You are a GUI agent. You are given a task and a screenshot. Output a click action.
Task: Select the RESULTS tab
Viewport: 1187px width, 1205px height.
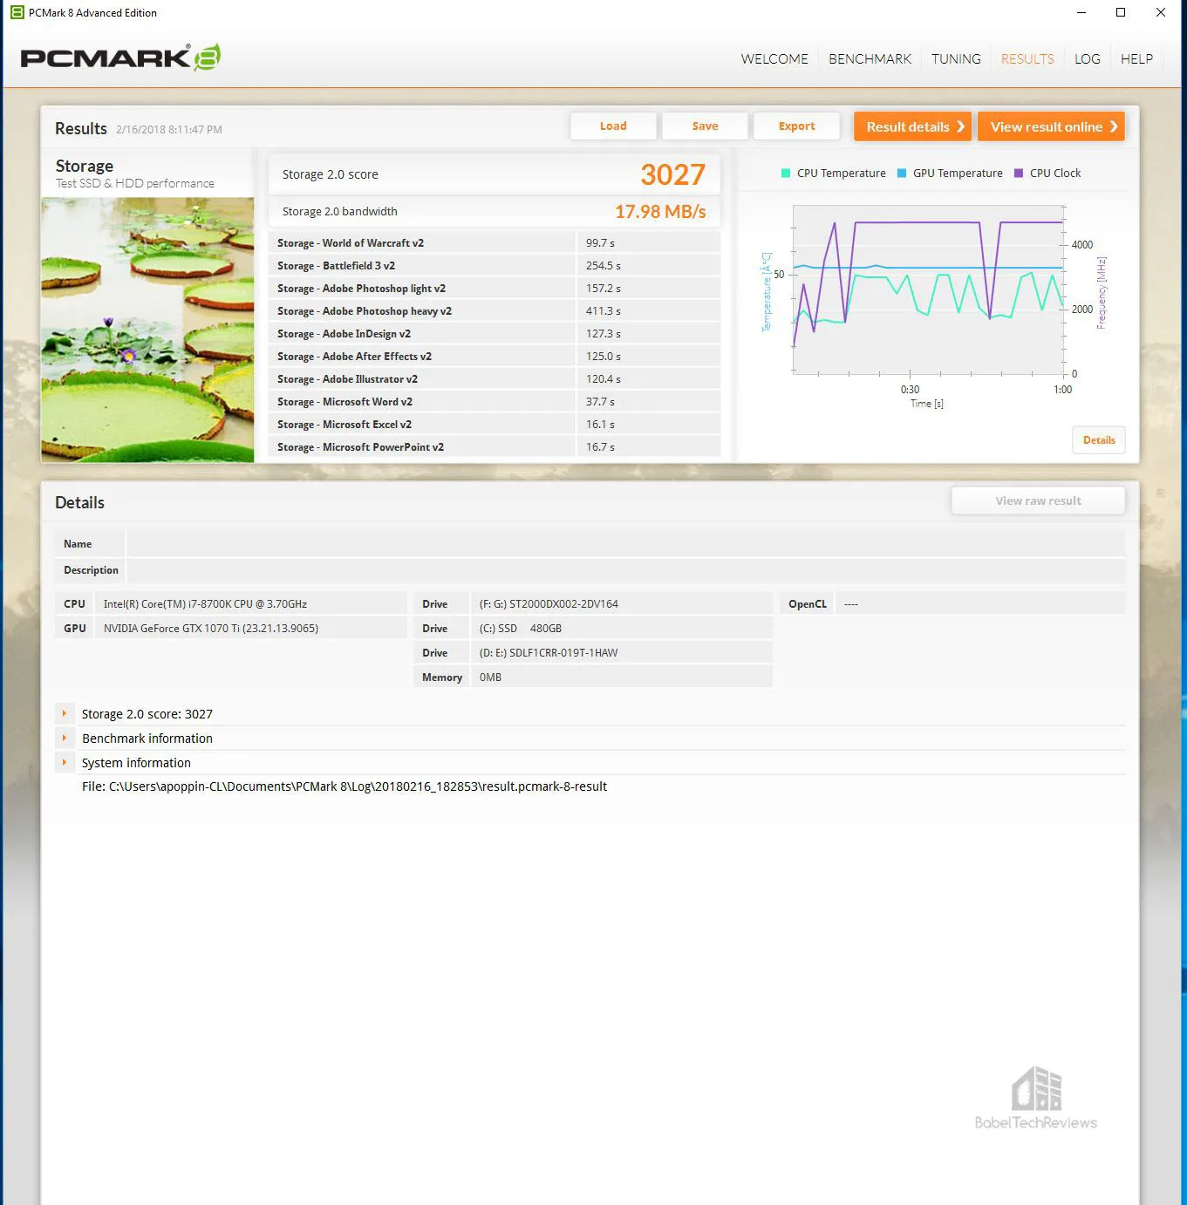click(x=1027, y=59)
